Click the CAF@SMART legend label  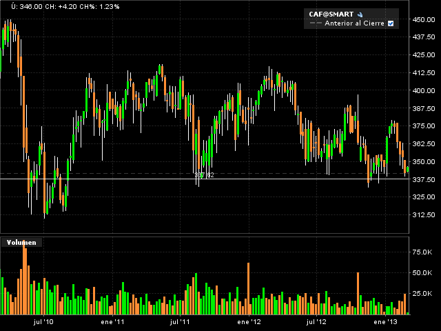point(331,14)
